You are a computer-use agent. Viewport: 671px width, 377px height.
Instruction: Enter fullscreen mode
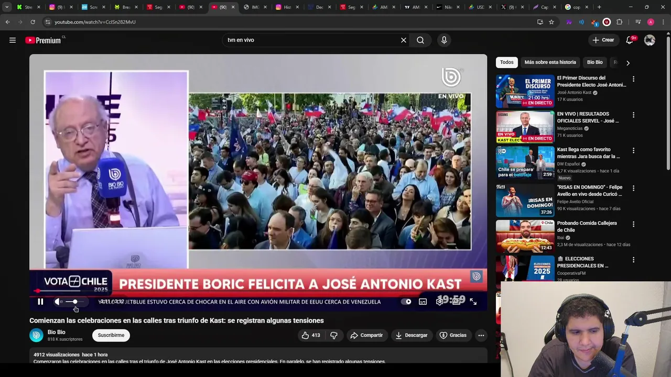tap(473, 302)
